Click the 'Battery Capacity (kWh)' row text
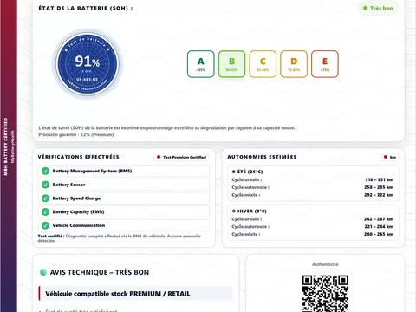 (78, 211)
